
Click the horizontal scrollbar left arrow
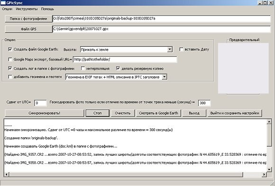pos(7,174)
